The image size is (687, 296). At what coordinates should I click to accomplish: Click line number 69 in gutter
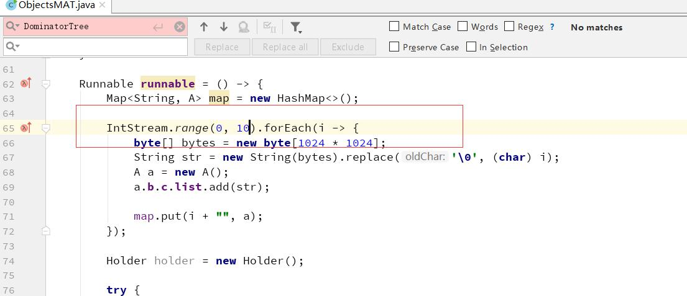8,187
